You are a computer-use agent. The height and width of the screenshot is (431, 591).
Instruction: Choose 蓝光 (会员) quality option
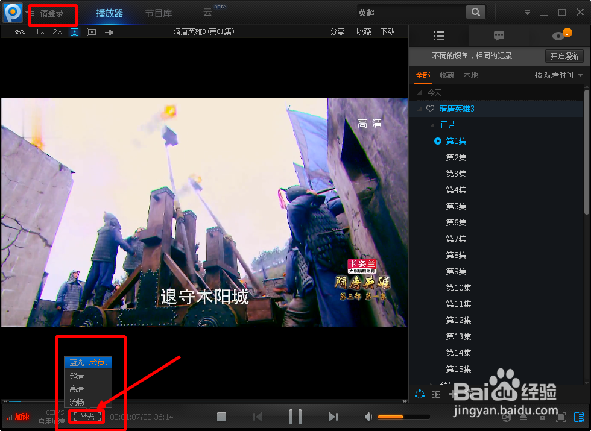(88, 362)
